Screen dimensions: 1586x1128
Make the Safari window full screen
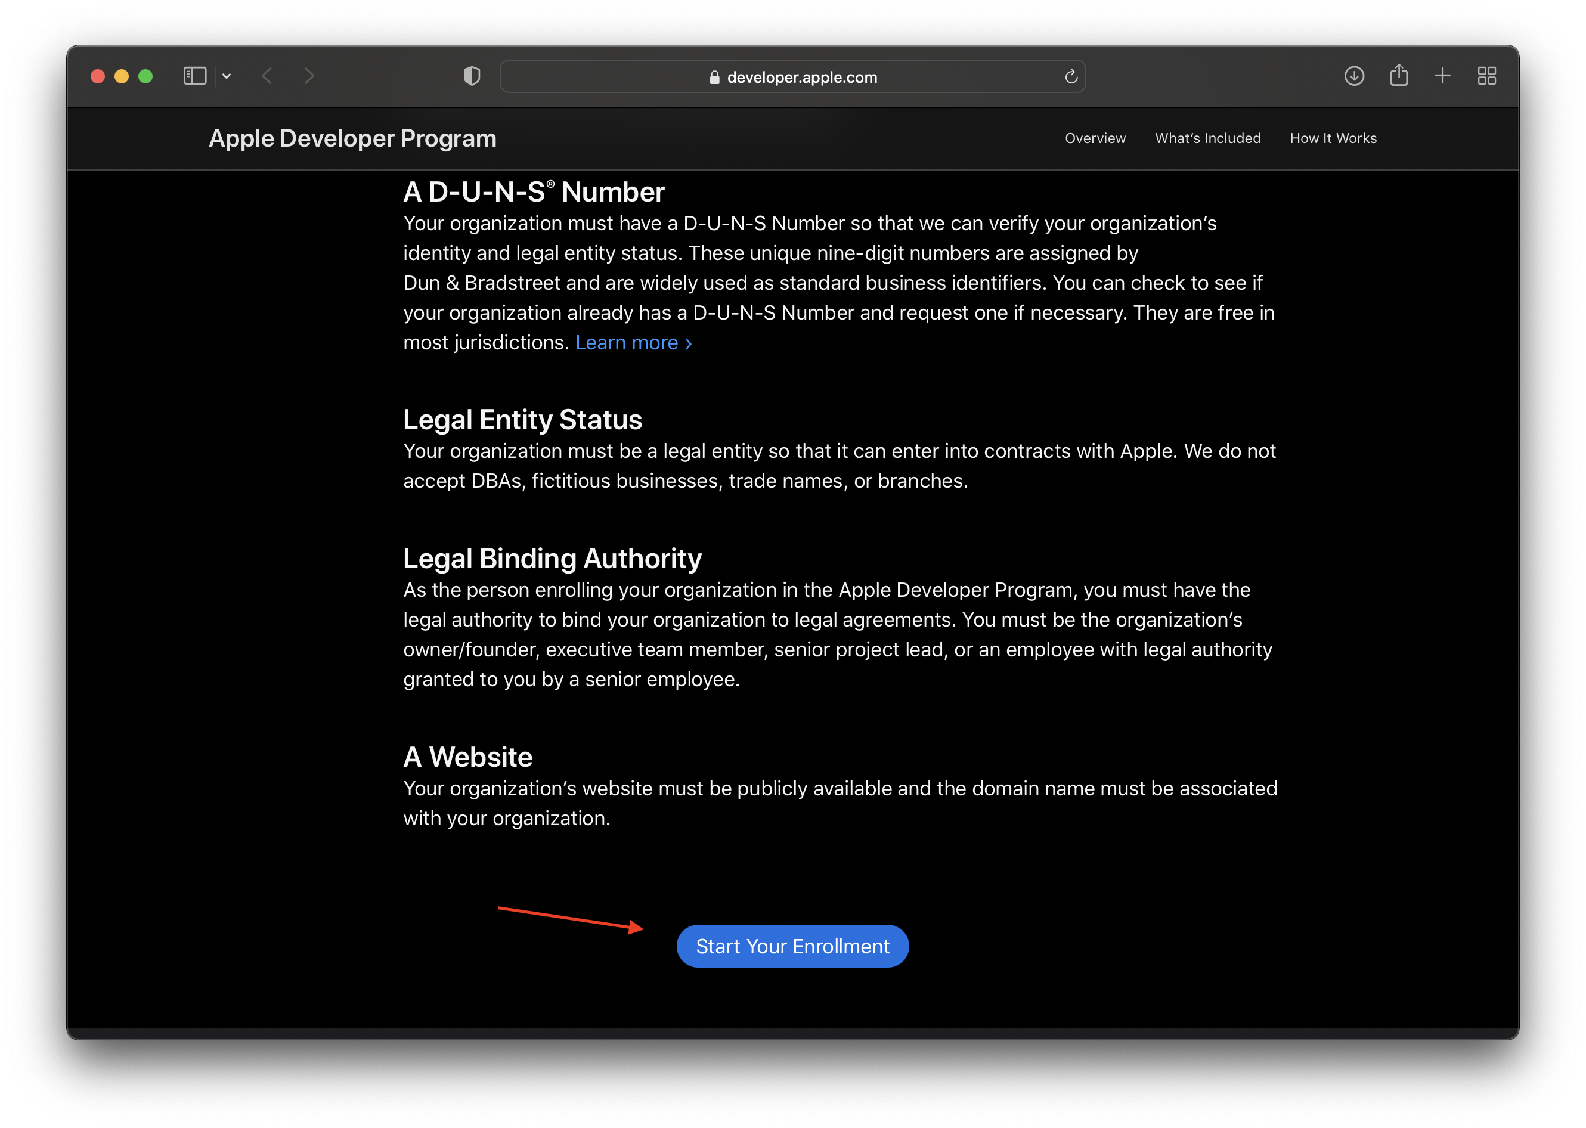click(x=145, y=76)
